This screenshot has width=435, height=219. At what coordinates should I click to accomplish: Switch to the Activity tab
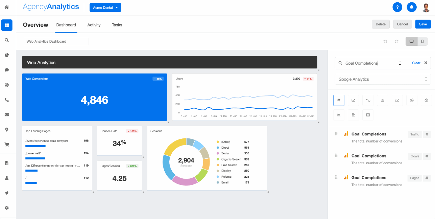coord(94,25)
